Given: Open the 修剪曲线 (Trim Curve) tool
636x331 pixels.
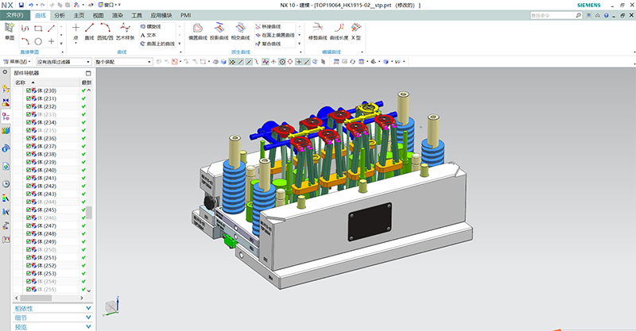Looking at the screenshot, I should click(317, 32).
